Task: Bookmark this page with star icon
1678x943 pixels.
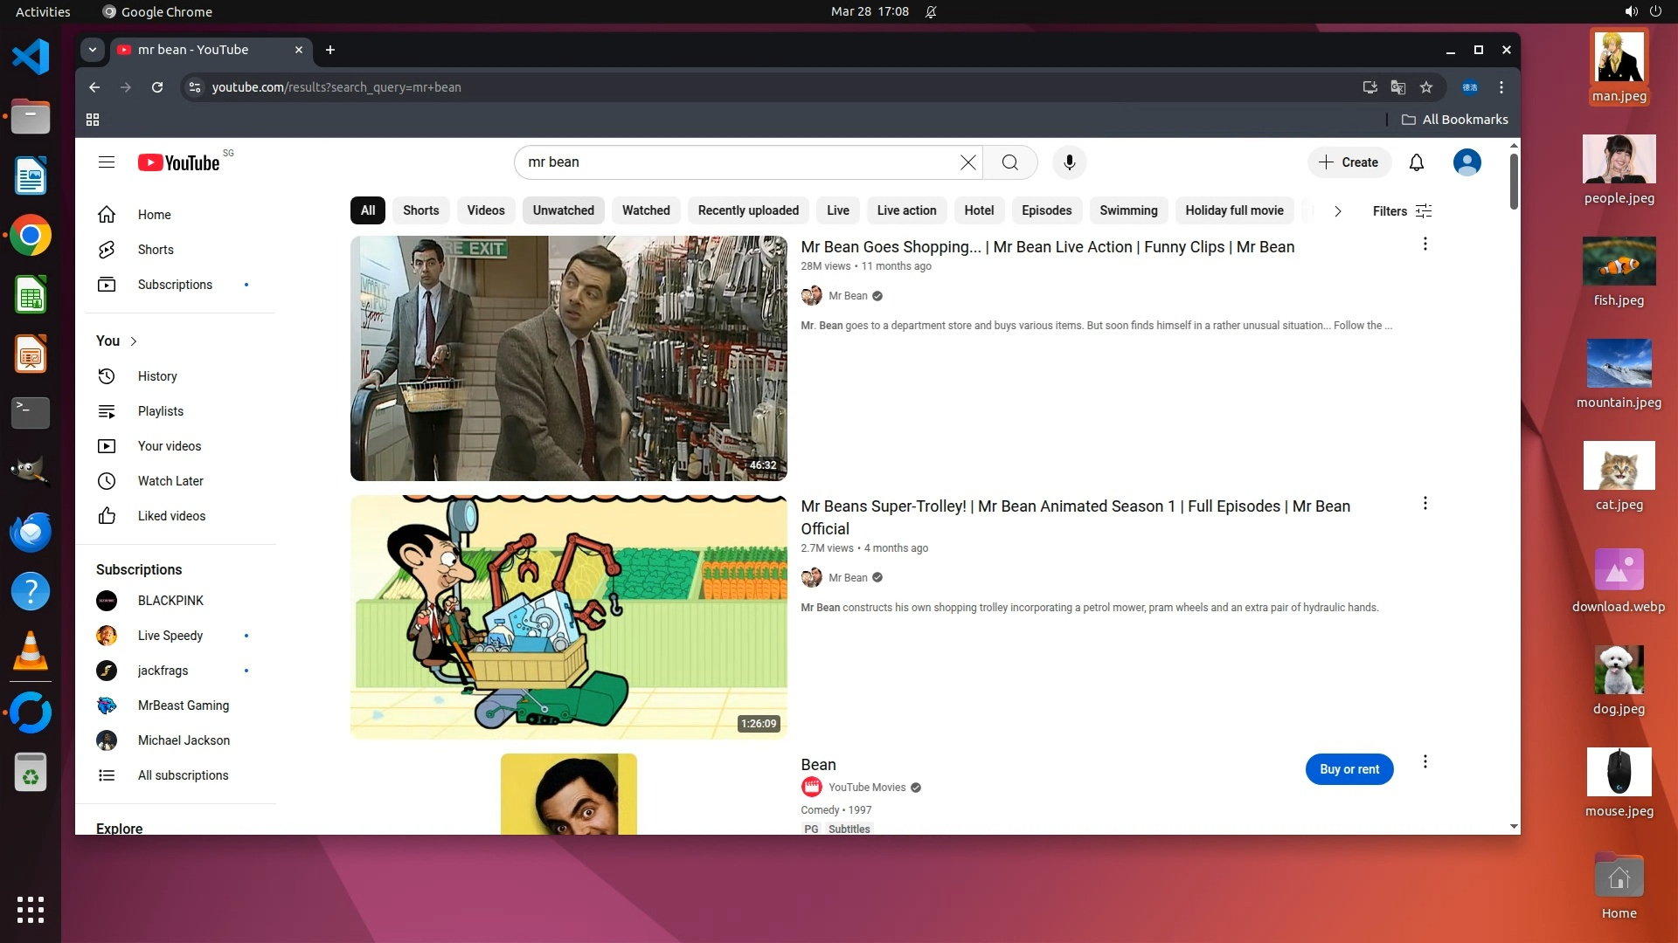Action: [x=1426, y=87]
